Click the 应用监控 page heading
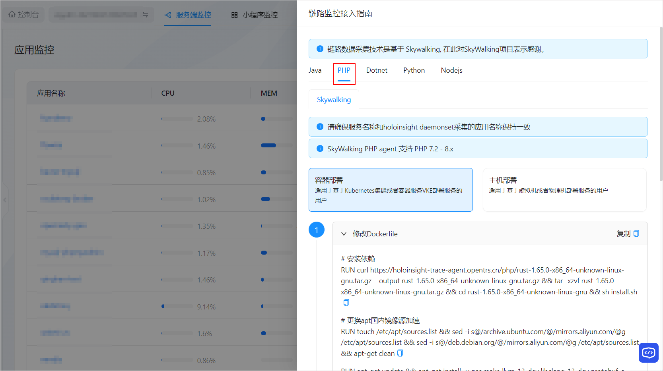Viewport: 663px width, 371px height. 34,50
